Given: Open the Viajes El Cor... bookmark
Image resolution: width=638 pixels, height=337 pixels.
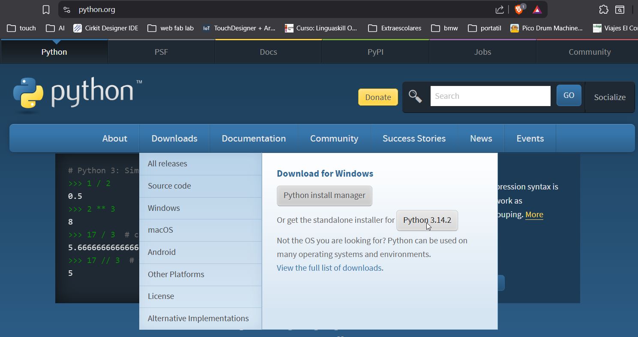Looking at the screenshot, I should (615, 28).
